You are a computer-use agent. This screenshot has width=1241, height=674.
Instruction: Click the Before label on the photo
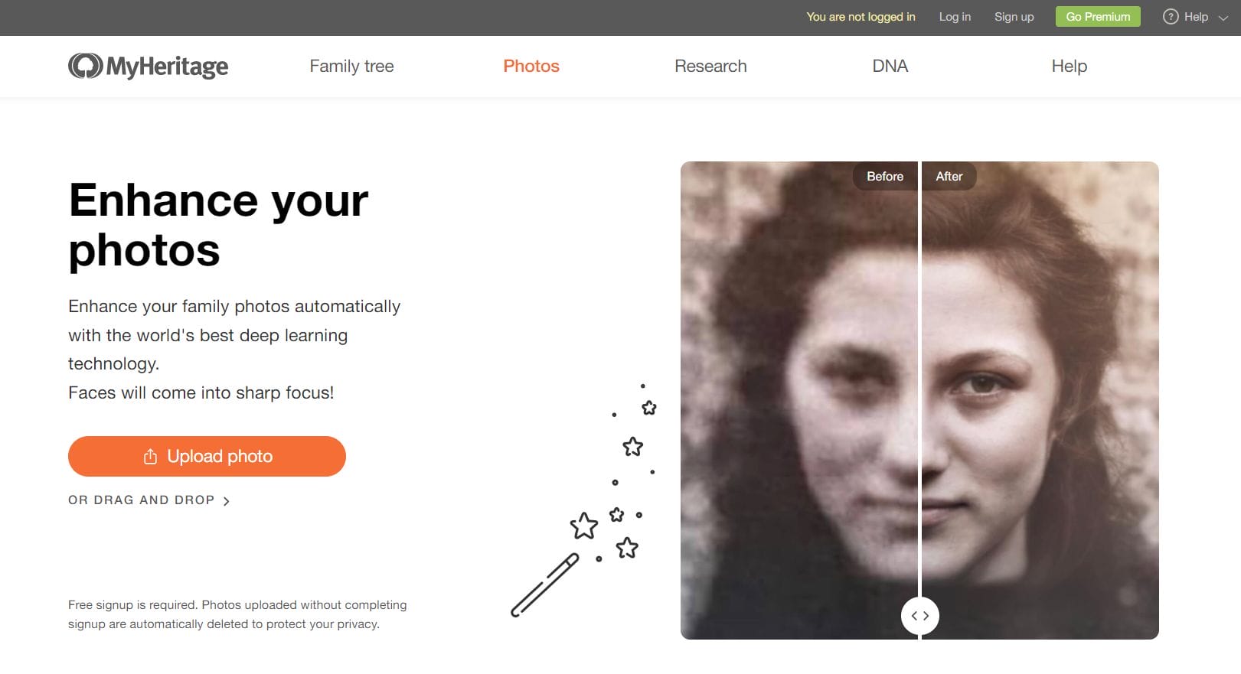click(x=883, y=176)
